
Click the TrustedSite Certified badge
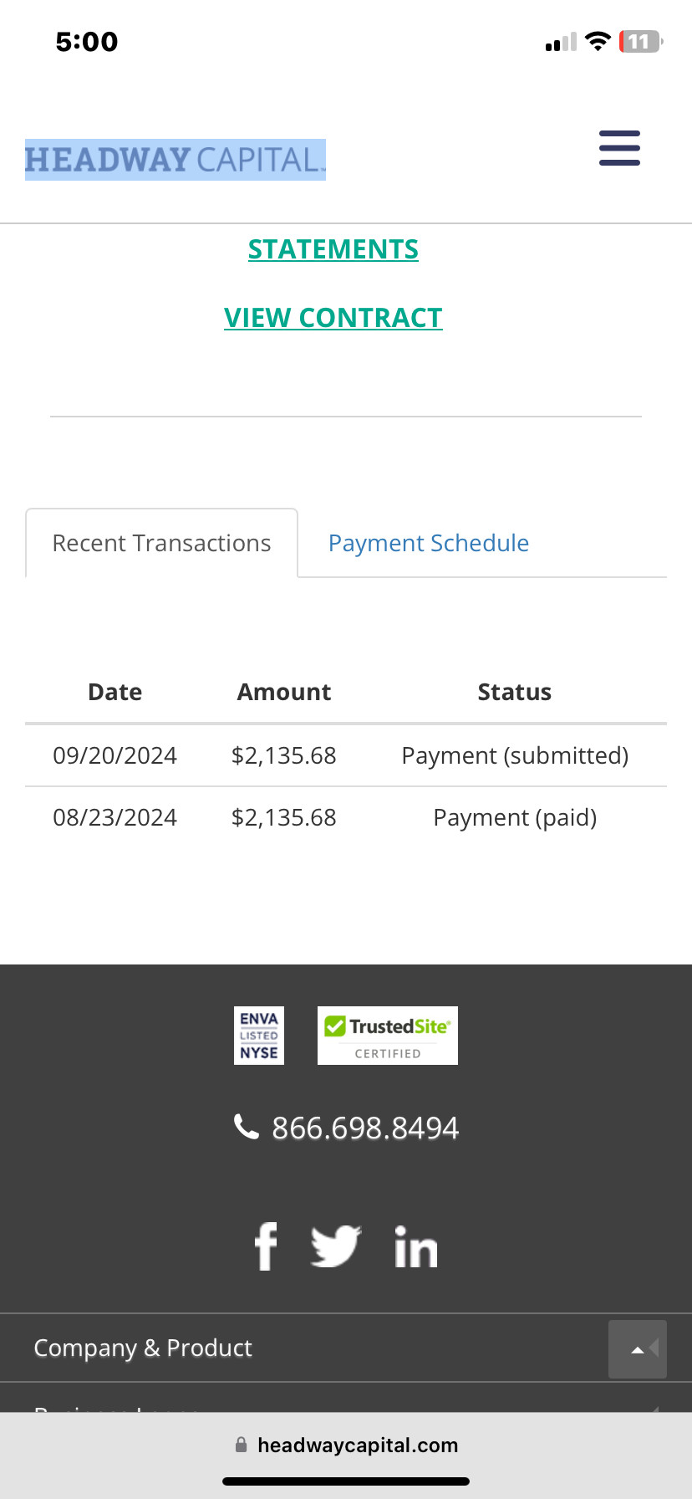click(x=388, y=1036)
